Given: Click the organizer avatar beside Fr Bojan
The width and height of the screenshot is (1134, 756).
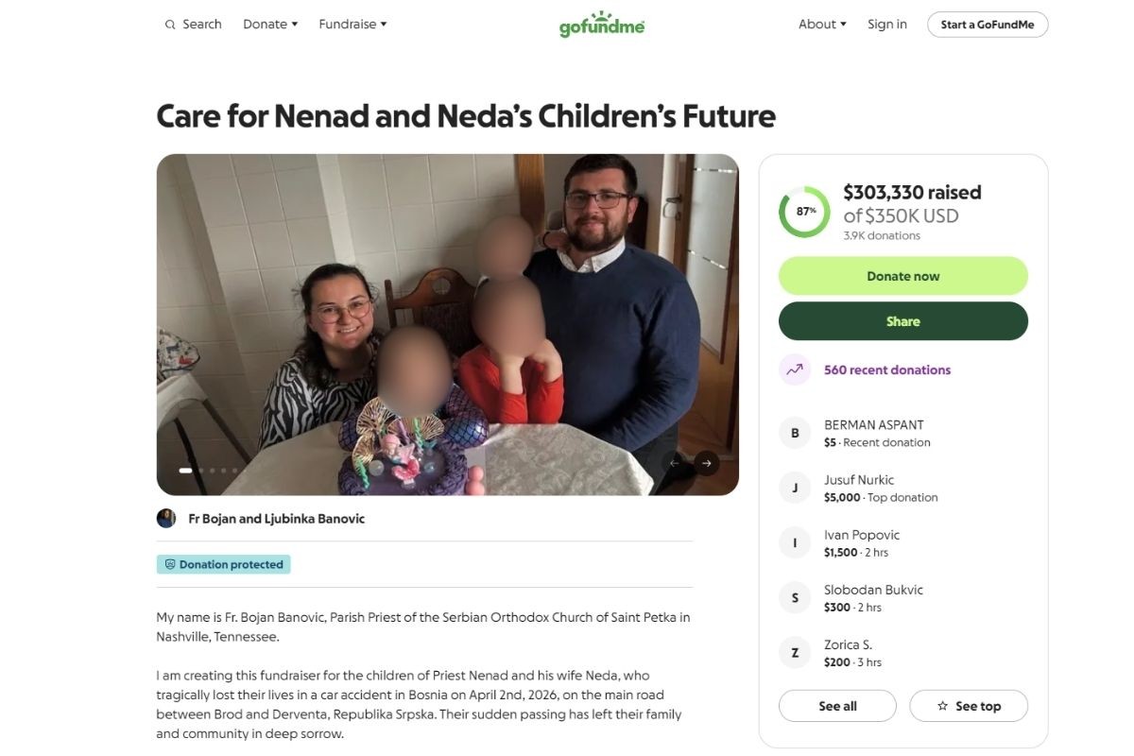Looking at the screenshot, I should (x=166, y=518).
